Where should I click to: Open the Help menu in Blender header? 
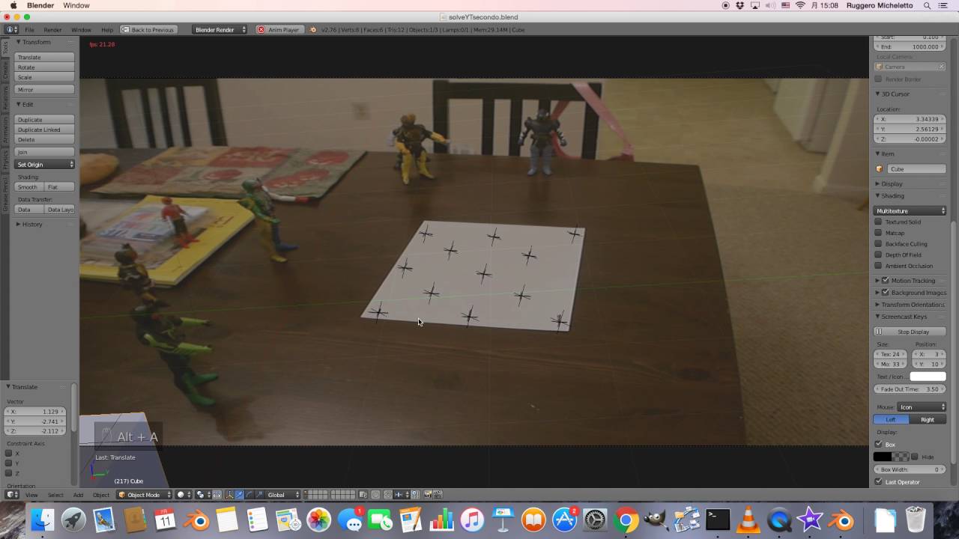click(107, 30)
